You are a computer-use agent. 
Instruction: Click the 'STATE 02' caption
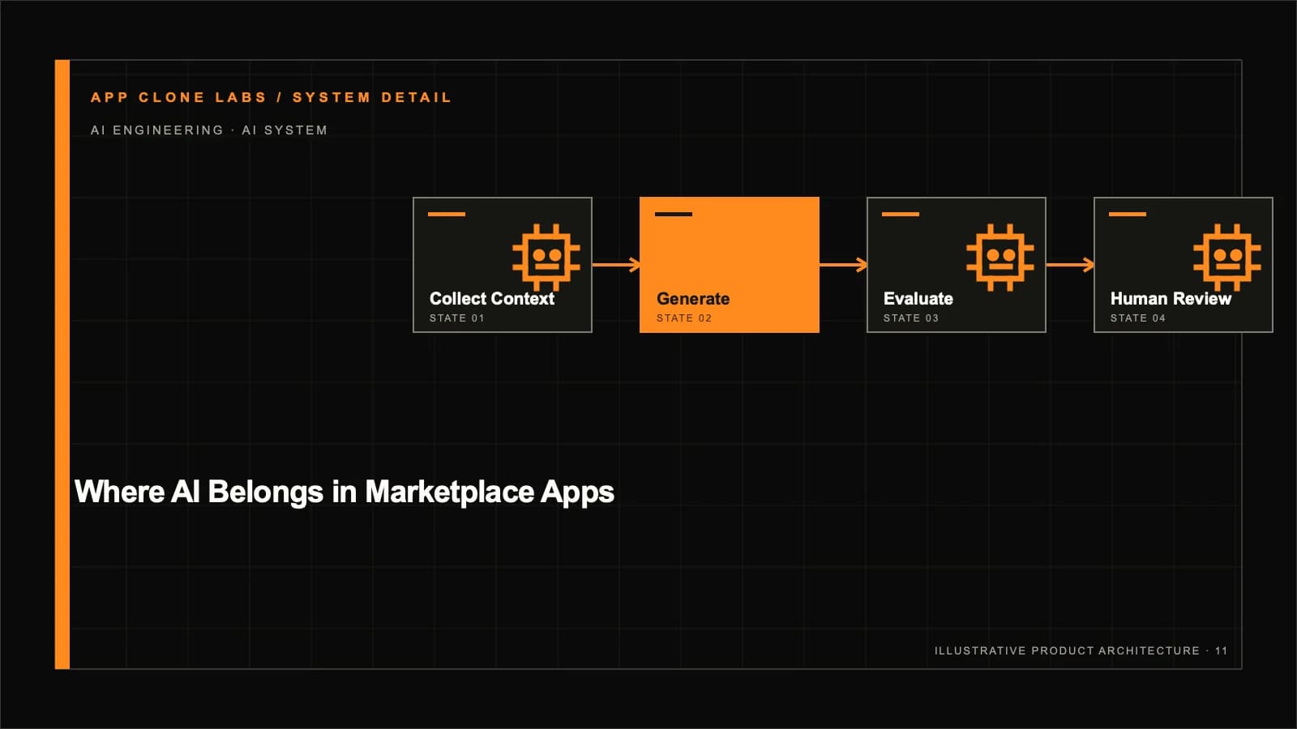(x=684, y=318)
